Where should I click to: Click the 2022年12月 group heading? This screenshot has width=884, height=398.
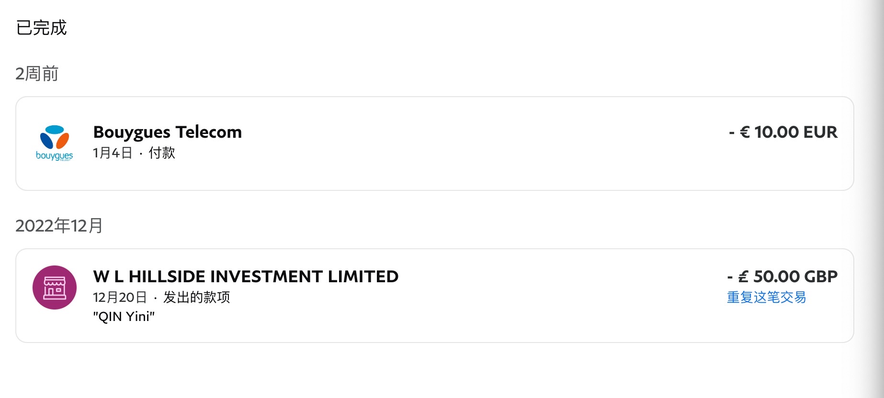(59, 225)
